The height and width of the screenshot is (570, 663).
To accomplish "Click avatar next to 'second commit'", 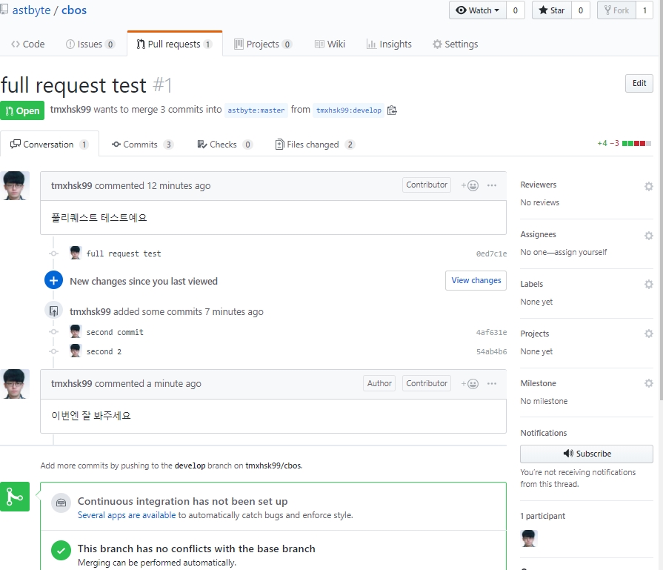I will [x=76, y=331].
